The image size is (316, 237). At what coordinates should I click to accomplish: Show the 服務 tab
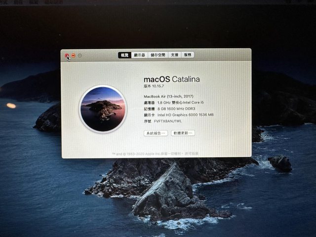tap(188, 55)
